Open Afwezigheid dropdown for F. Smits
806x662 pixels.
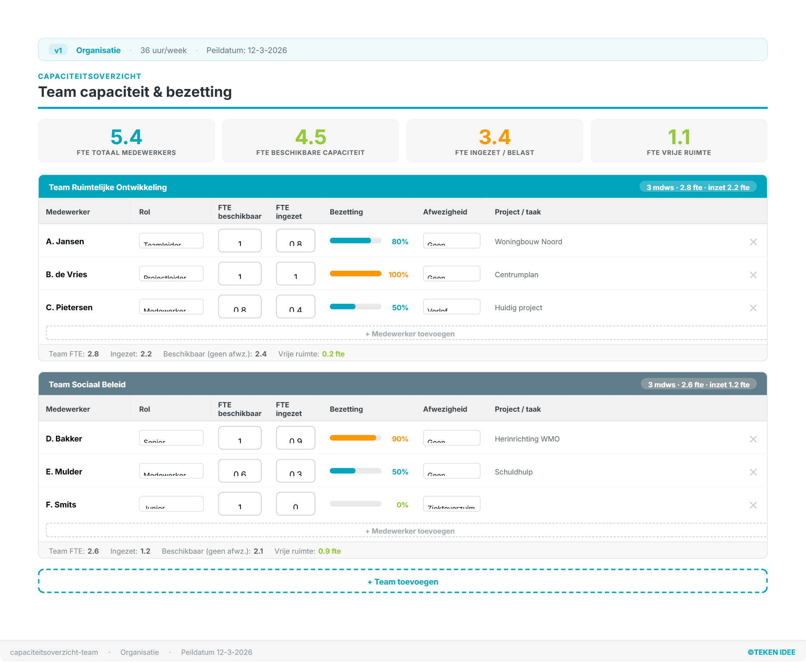coord(451,504)
